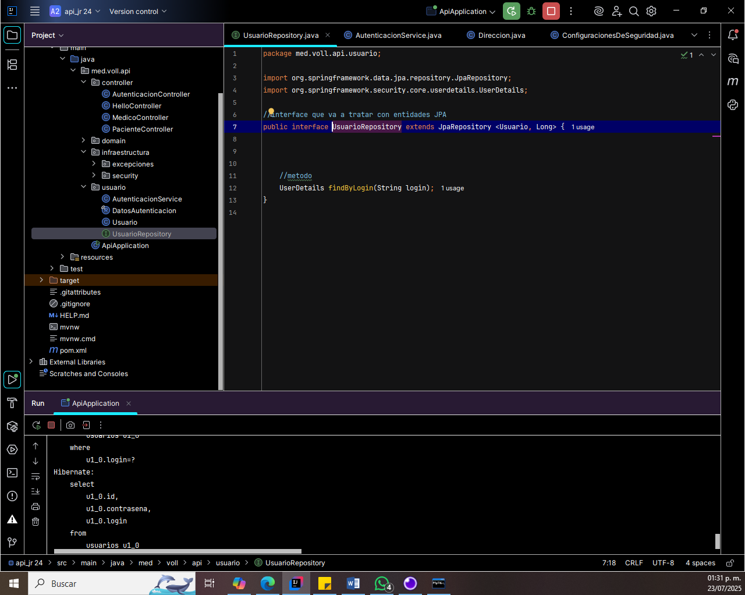This screenshot has width=745, height=595.
Task: Change CRLF line separator in status bar
Action: pos(634,563)
